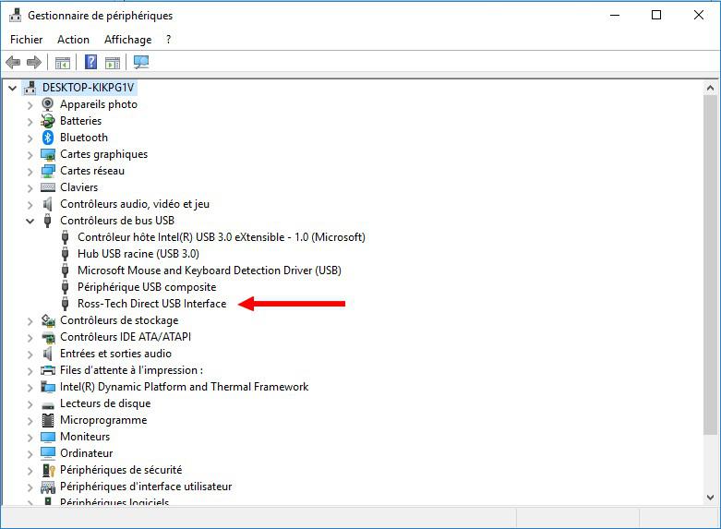
Task: Click the Contrôleurs IDE ATA/ATAPI icon
Action: click(48, 337)
